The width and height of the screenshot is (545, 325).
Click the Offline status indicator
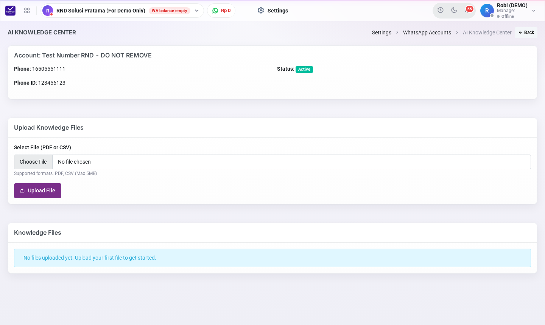click(506, 16)
